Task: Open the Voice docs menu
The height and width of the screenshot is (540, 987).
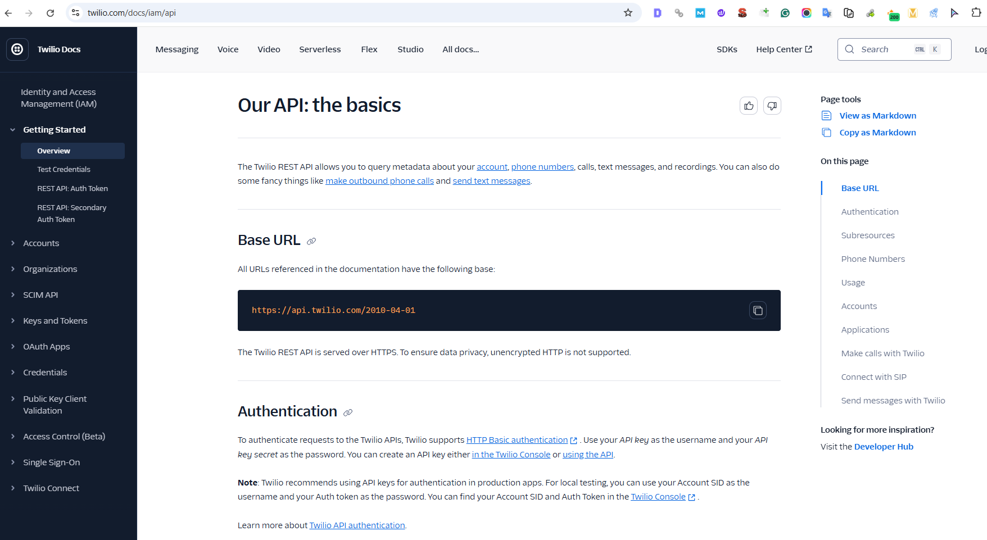Action: click(228, 49)
